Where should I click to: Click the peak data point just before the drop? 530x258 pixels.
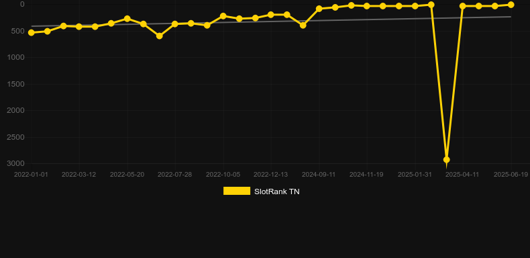pos(431,5)
